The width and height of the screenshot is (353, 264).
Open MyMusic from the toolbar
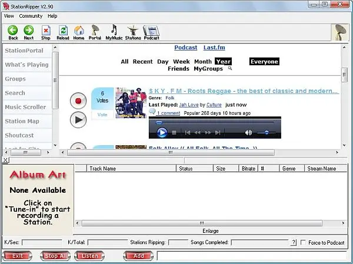114,32
